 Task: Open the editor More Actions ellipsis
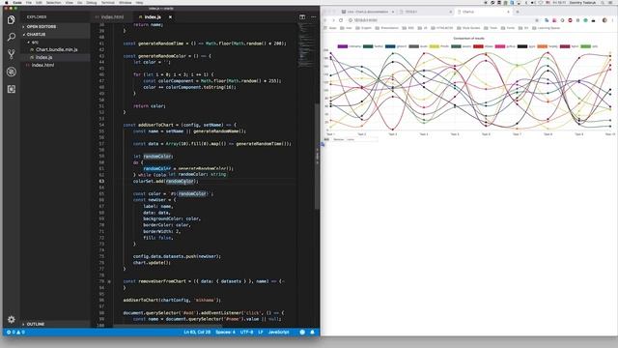[313, 17]
